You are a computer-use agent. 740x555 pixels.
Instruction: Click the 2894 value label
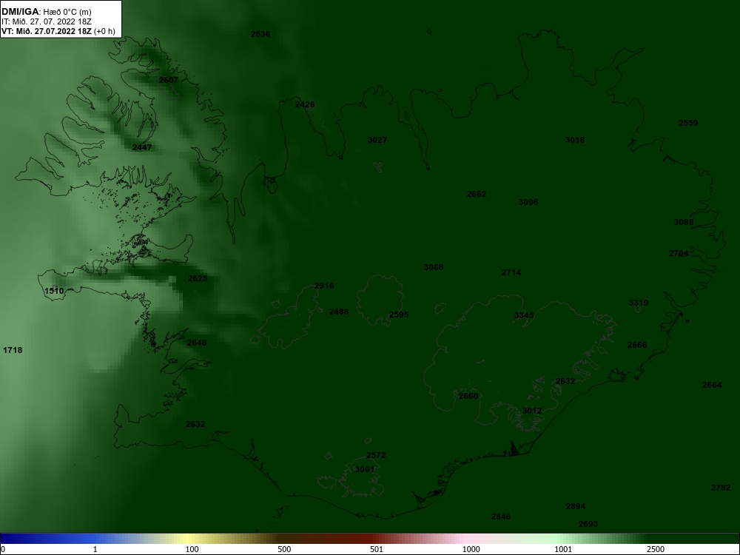(x=576, y=506)
